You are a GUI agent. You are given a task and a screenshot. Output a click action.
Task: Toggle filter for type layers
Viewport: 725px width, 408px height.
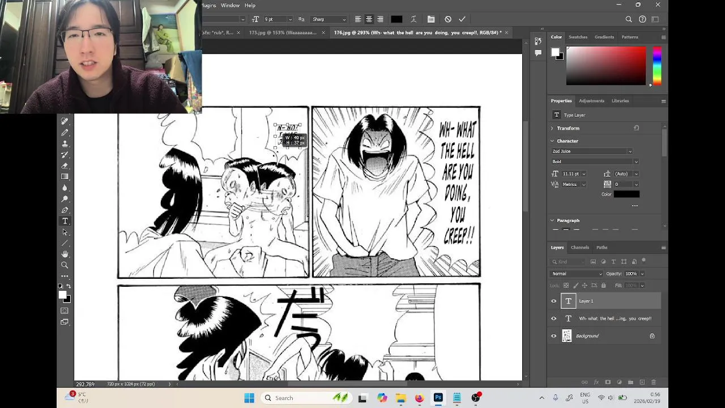613,262
